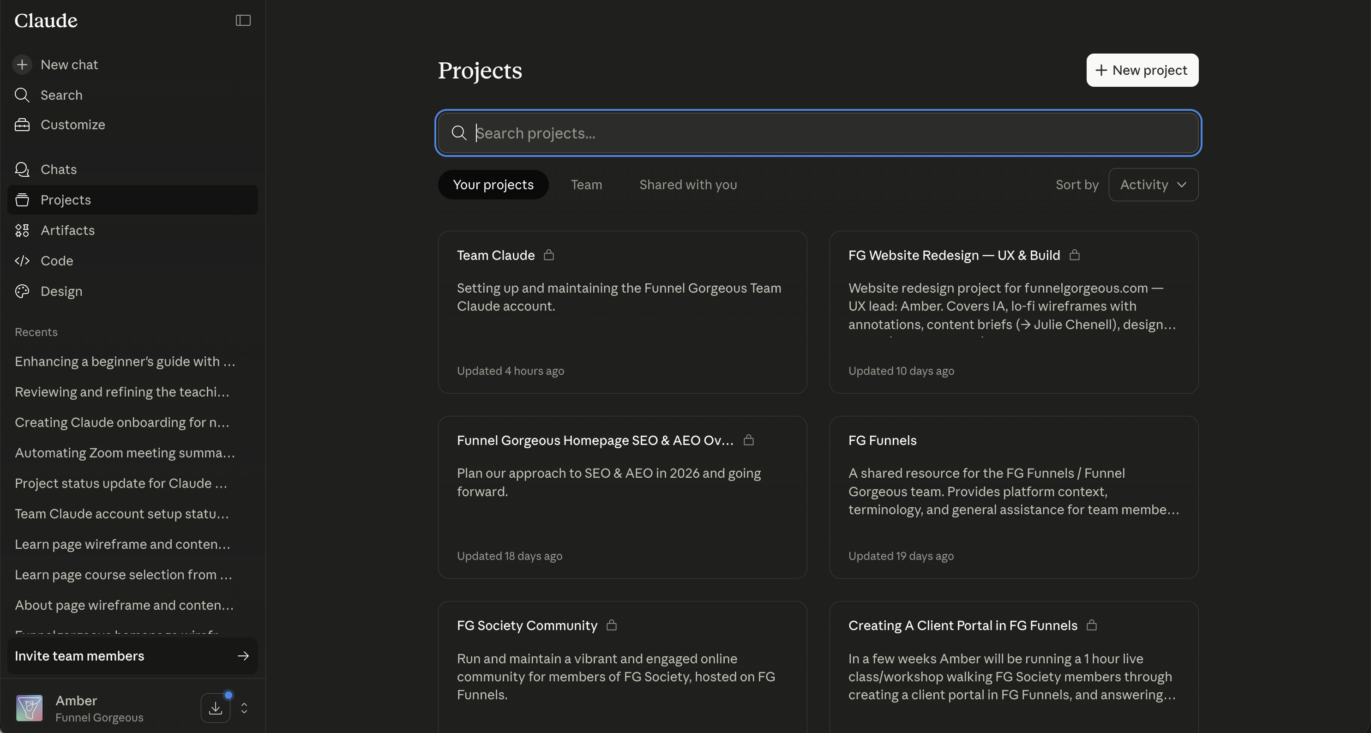
Task: Switch to the Shared with you tab
Action: [x=688, y=185]
